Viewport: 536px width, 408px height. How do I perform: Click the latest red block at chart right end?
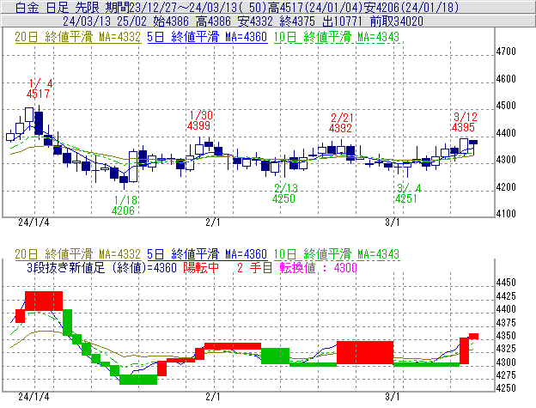473,336
